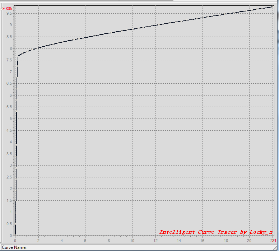Select the 9 tick label on vertical axis
The height and width of the screenshot is (251, 279).
click(x=11, y=25)
